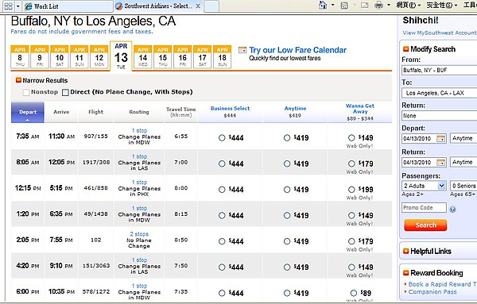The height and width of the screenshot is (304, 477).
Task: Select $149 Wanna Get Away for 4:20 PM flight
Action: pyautogui.click(x=351, y=267)
